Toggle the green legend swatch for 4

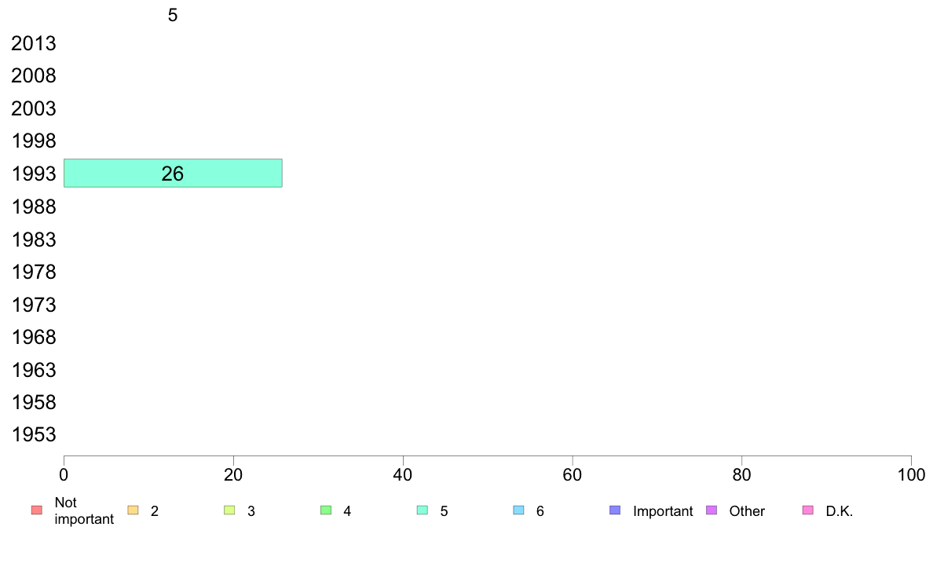pyautogui.click(x=326, y=510)
